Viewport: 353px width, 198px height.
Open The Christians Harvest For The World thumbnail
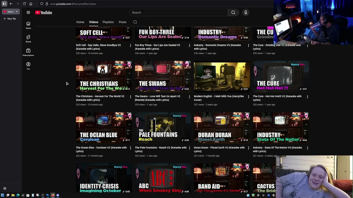(x=104, y=76)
